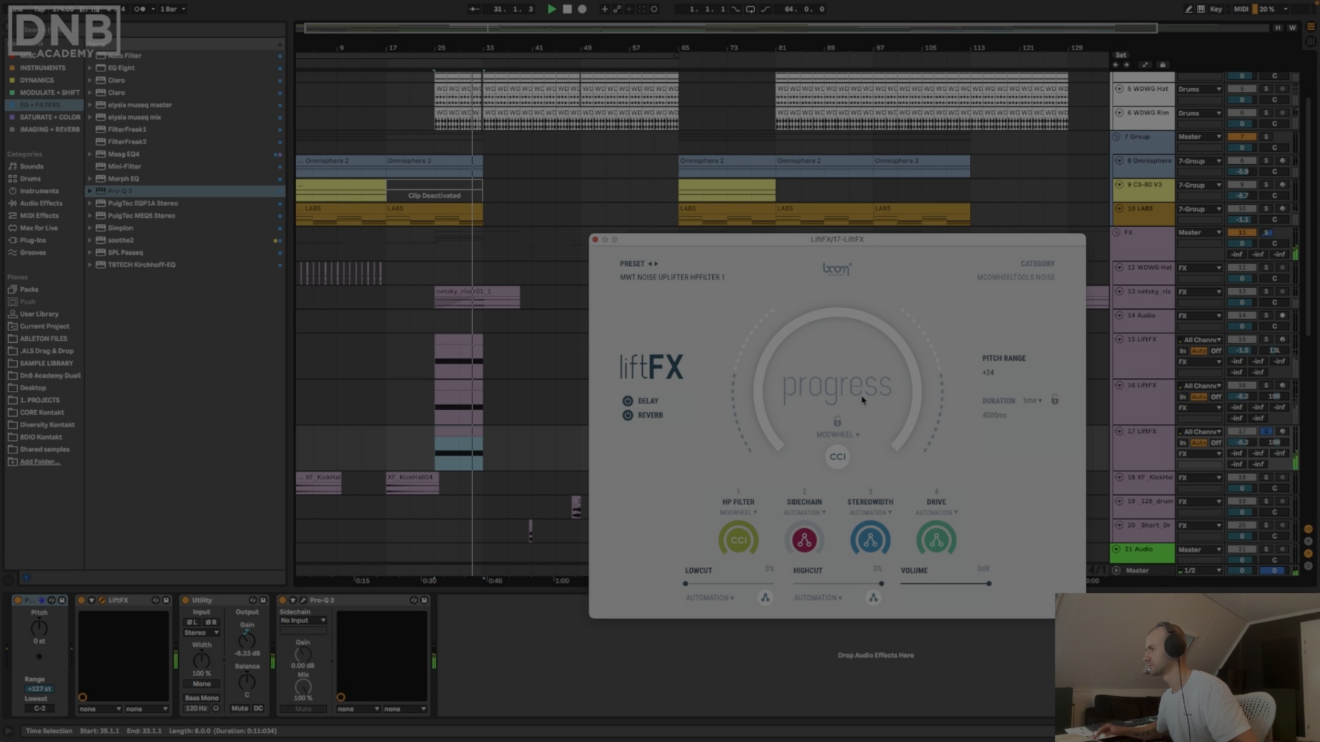The image size is (1320, 742).
Task: Open Audio Effects category in browser
Action: coord(41,203)
